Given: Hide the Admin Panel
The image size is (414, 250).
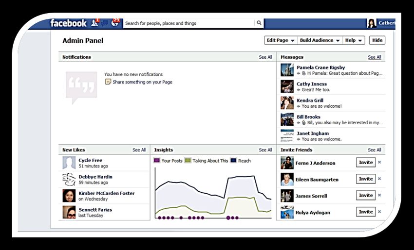Looking at the screenshot, I should (377, 40).
